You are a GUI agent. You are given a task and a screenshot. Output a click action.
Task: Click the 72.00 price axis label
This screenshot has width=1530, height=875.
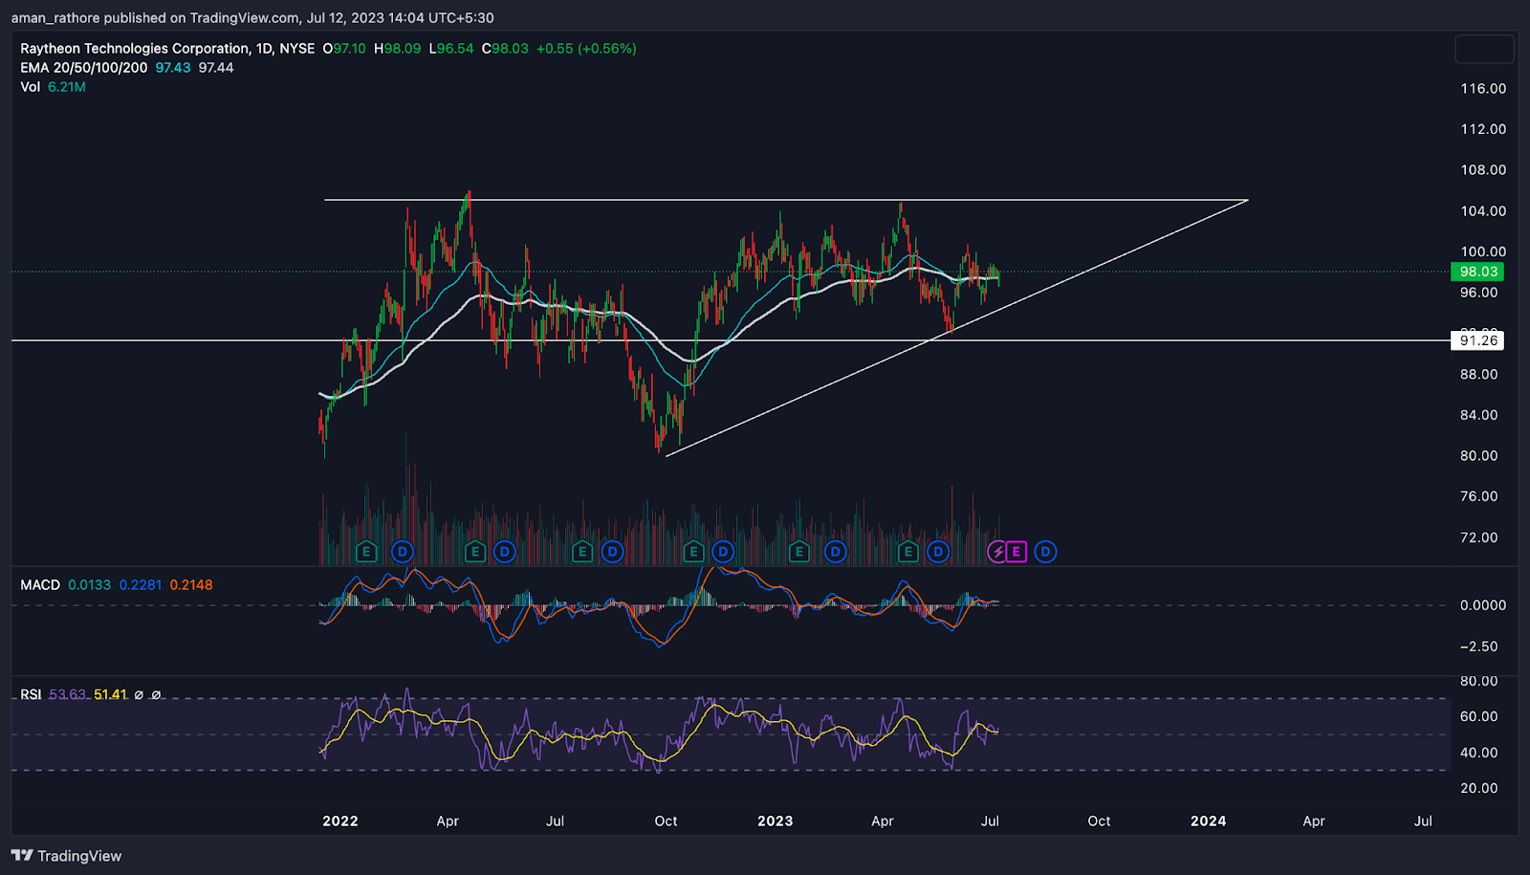(x=1479, y=537)
